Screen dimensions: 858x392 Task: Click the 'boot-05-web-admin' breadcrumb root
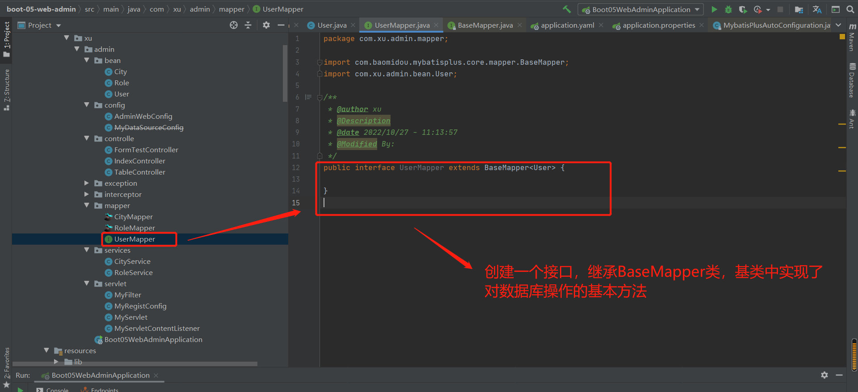coord(41,9)
